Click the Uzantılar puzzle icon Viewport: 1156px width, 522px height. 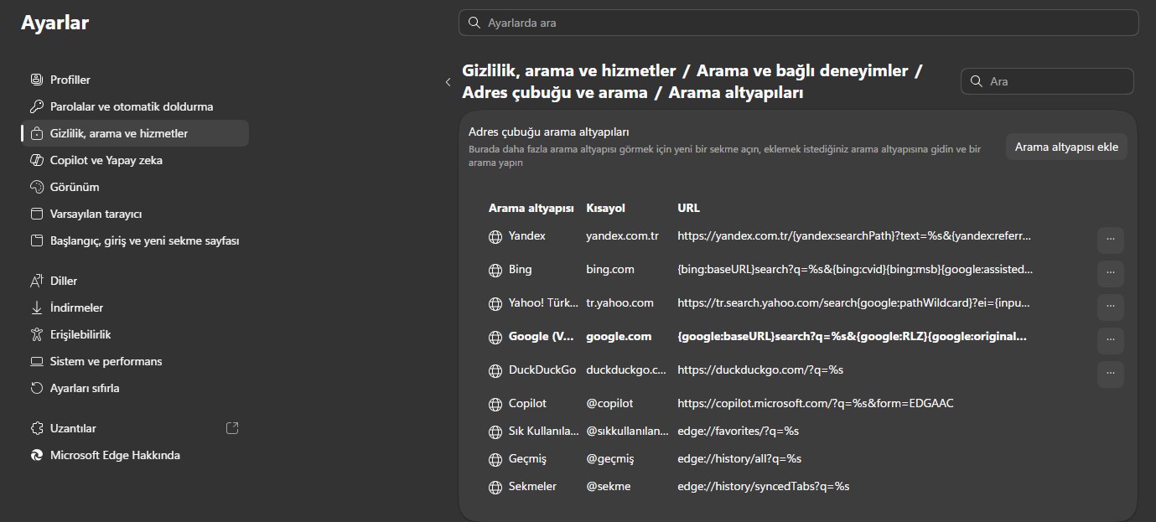click(36, 428)
